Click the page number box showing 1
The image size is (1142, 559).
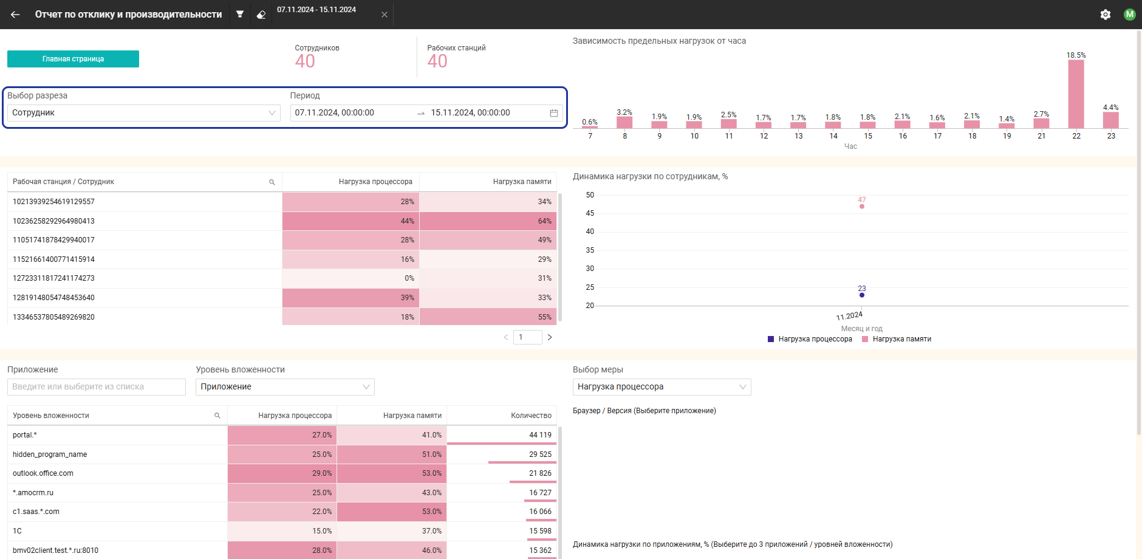pos(527,337)
